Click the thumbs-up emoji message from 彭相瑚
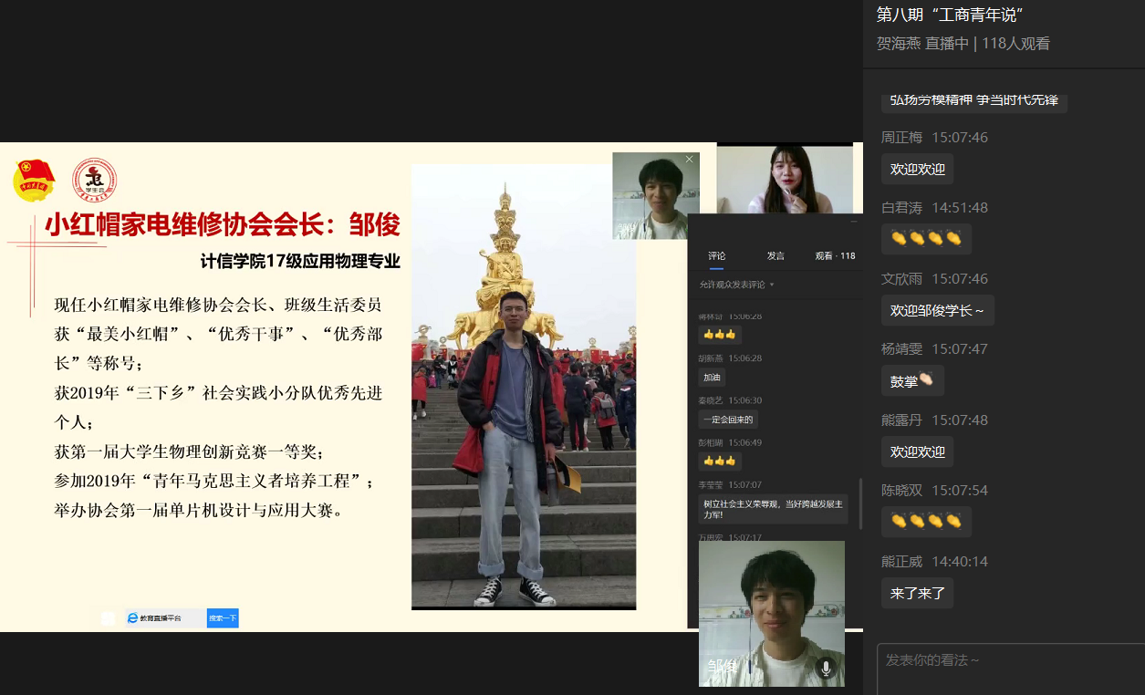 719,461
